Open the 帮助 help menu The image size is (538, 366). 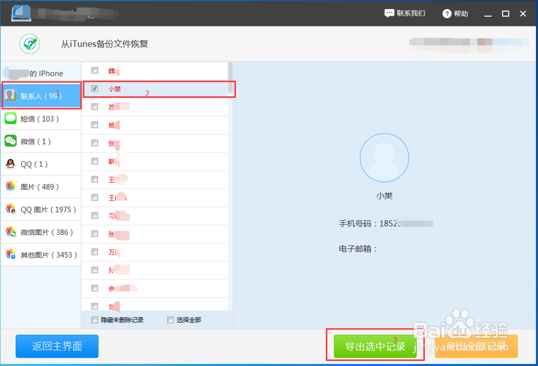point(455,13)
